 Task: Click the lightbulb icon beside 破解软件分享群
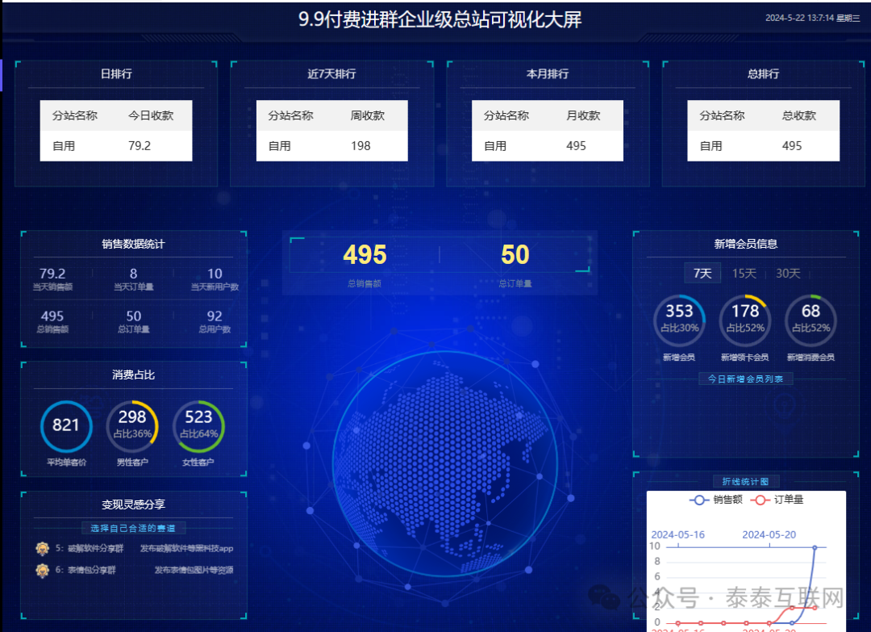coord(44,547)
